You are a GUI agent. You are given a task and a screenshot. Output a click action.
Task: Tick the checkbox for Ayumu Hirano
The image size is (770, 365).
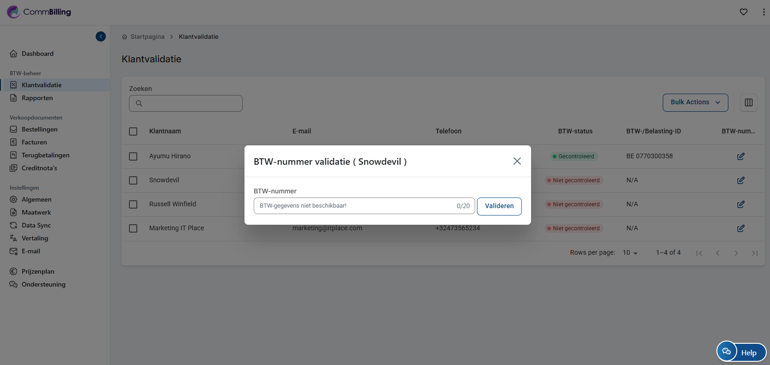[133, 156]
